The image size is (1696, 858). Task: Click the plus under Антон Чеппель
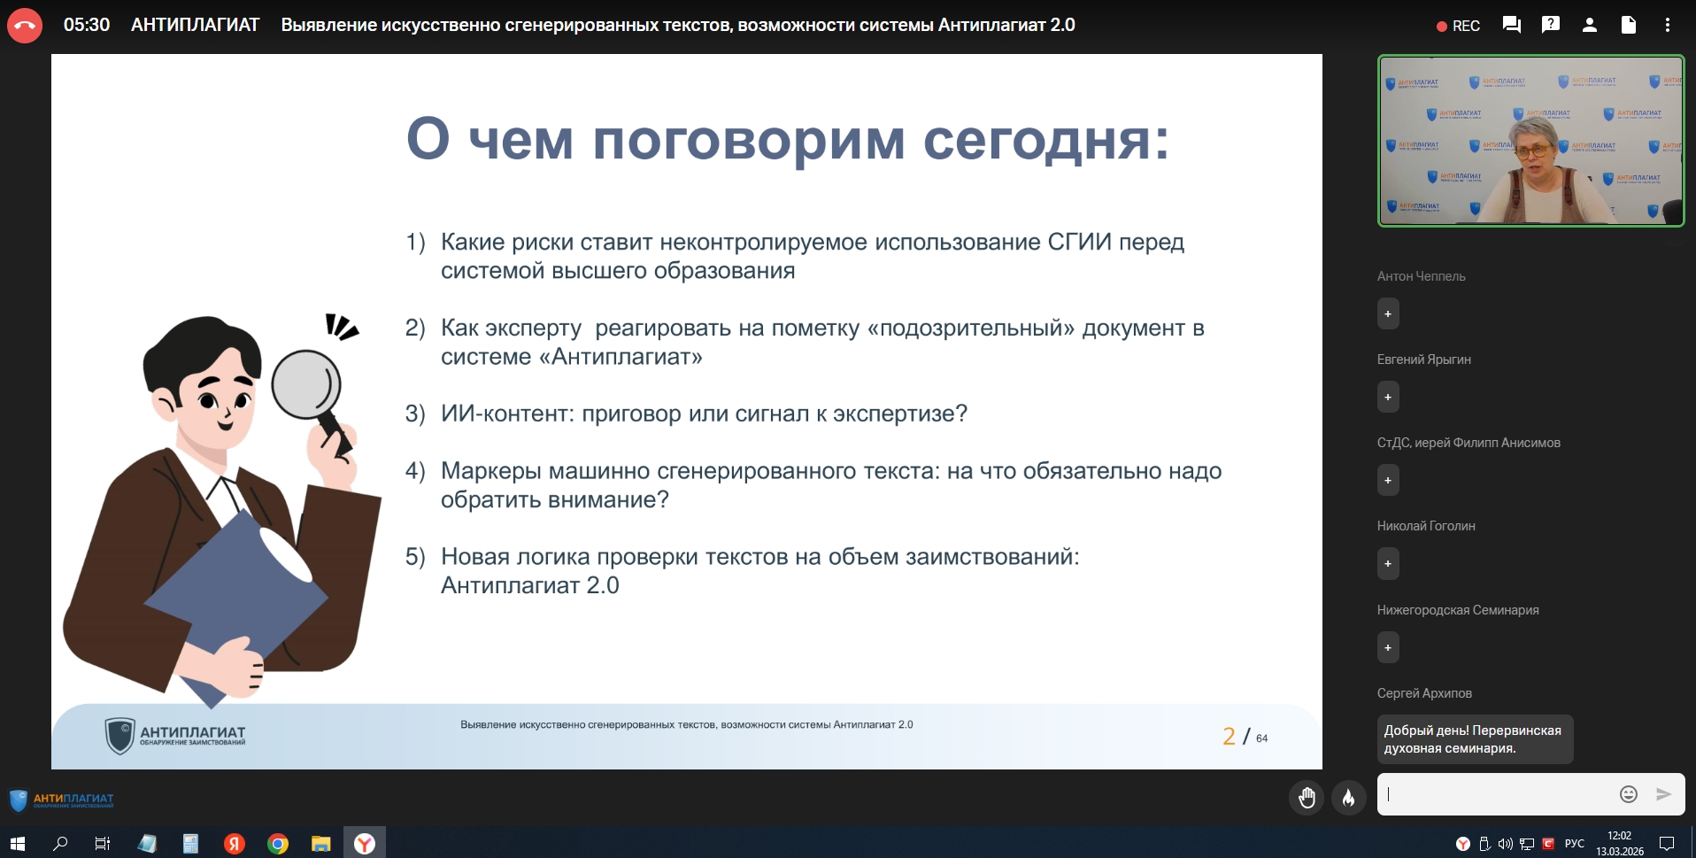coord(1387,314)
